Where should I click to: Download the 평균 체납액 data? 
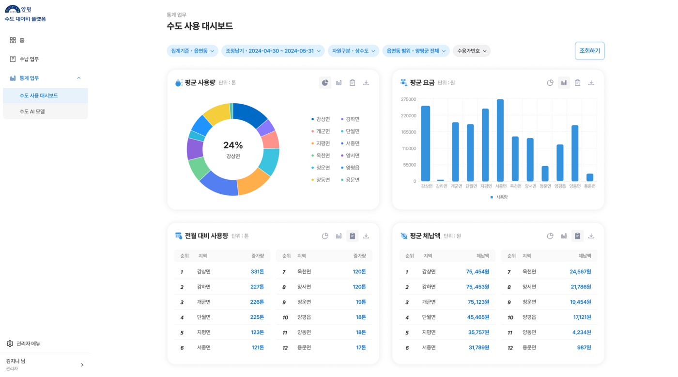click(x=591, y=236)
